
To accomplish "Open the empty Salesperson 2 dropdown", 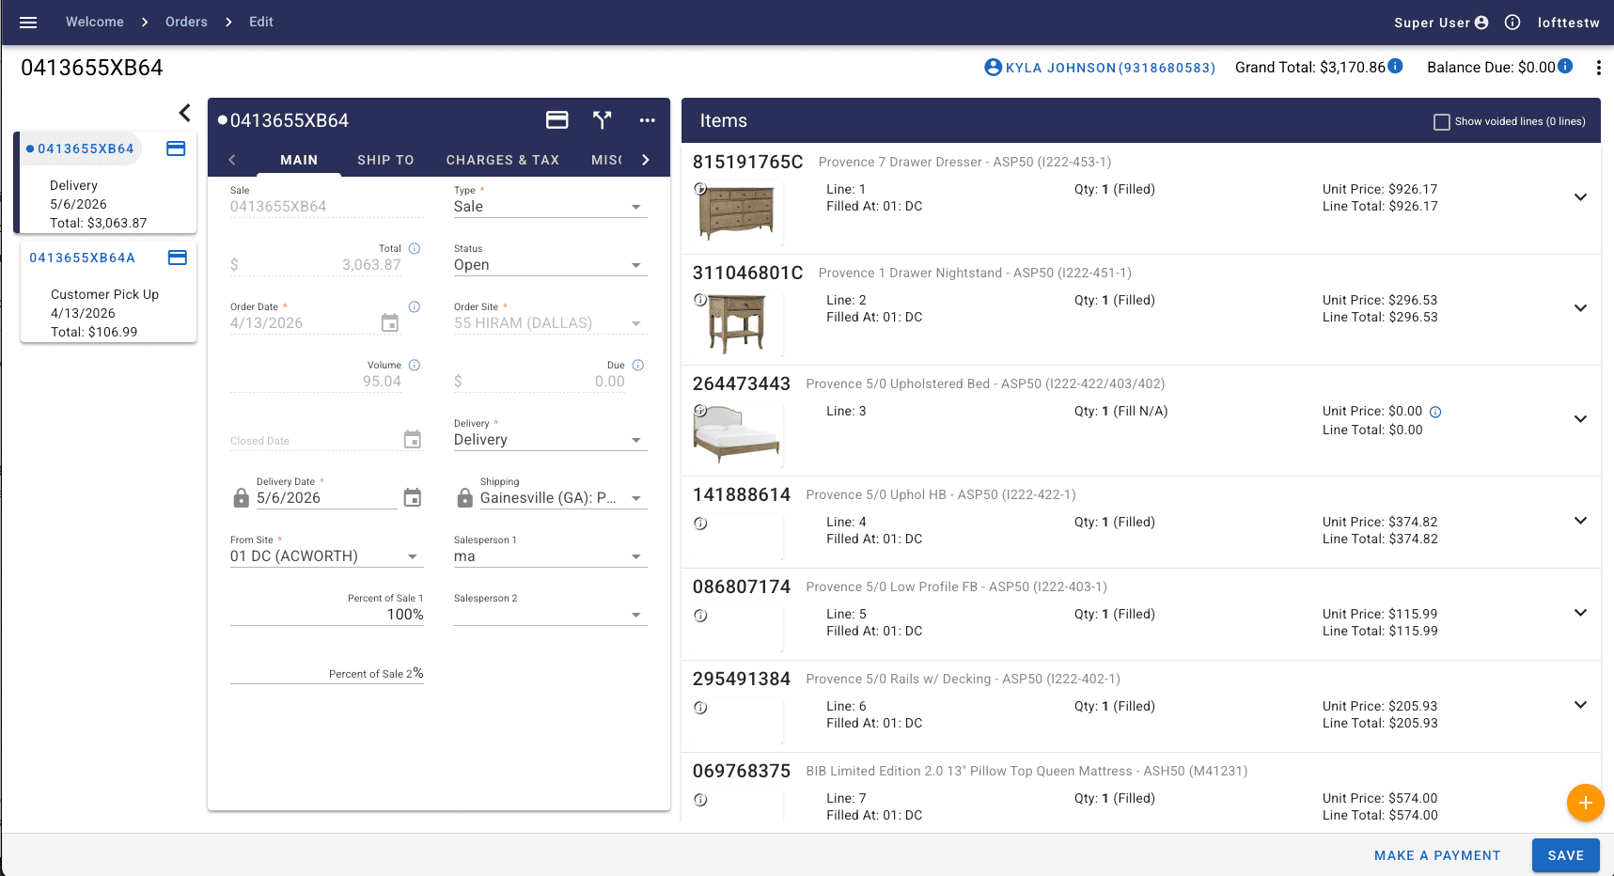I will (551, 615).
